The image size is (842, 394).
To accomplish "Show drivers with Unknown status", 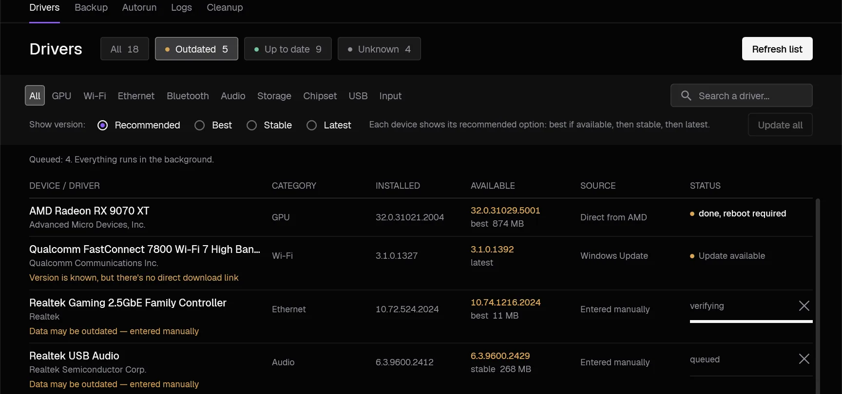I will point(379,49).
